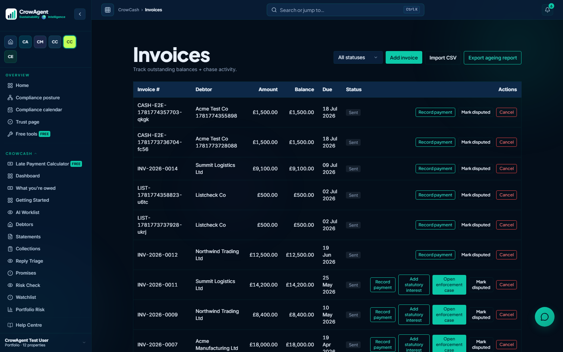Click the Due column header
The width and height of the screenshot is (563, 352).
[x=327, y=89]
